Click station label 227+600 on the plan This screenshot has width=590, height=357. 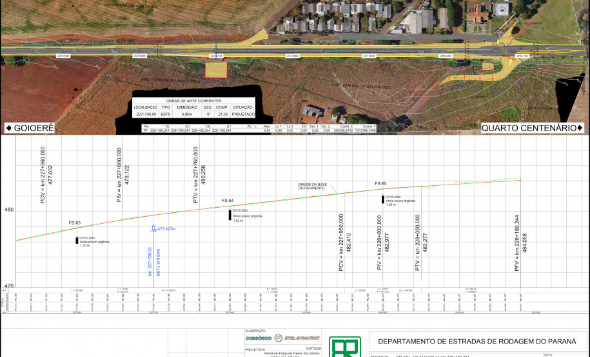(x=139, y=56)
